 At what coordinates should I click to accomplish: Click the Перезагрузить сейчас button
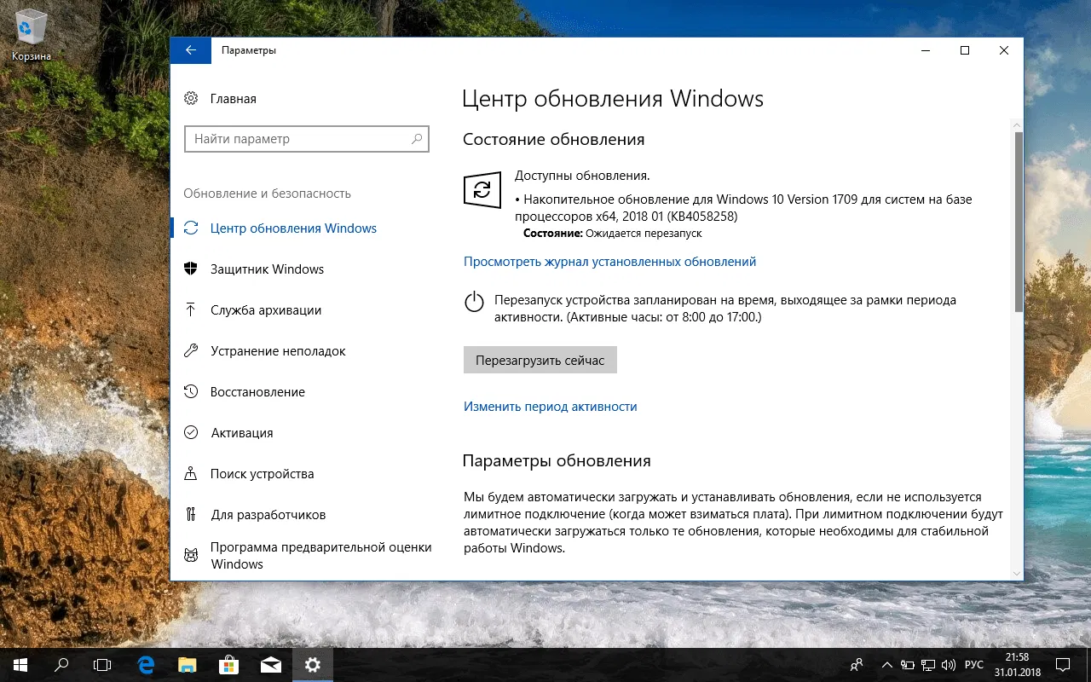(x=540, y=360)
